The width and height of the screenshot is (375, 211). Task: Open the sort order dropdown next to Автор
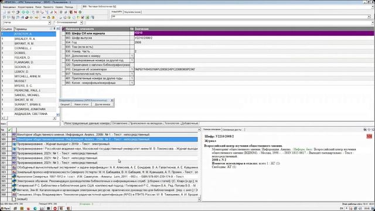pos(81,22)
